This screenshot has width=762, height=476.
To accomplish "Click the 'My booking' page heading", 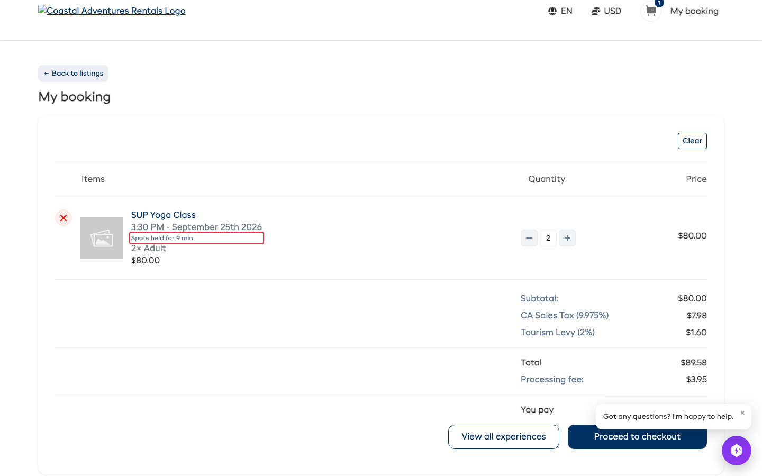I will coord(75,97).
